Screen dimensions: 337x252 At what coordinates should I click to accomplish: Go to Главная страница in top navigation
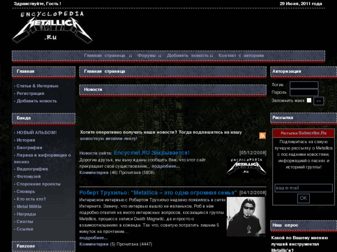[x=104, y=55]
